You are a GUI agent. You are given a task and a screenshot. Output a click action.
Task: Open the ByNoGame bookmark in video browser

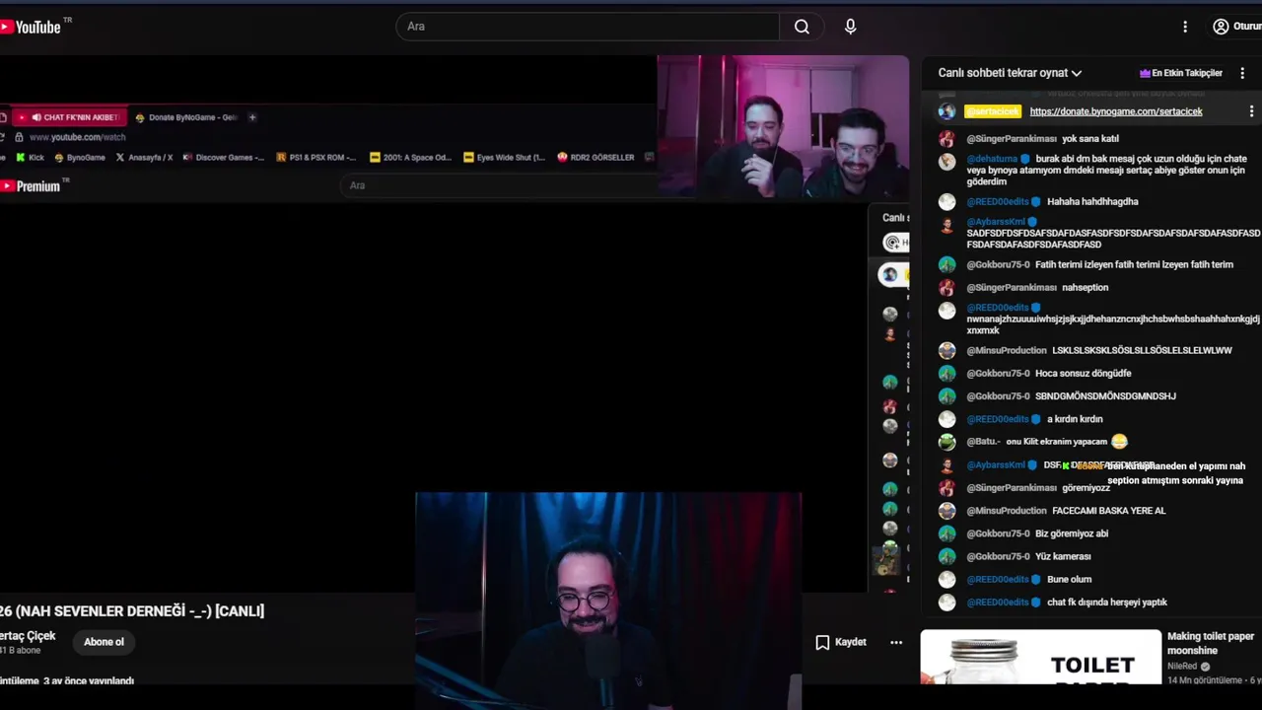(x=80, y=158)
